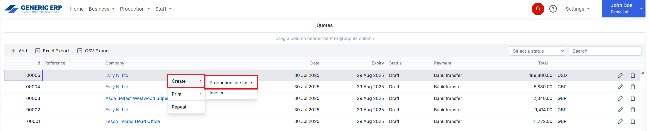The image size is (649, 131).
Task: Expand the Settings menu
Action: pos(577,9)
